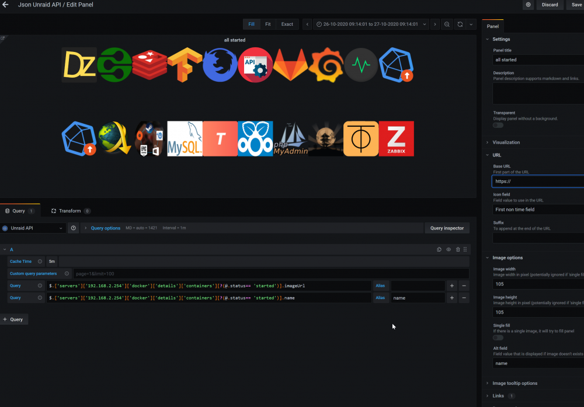
Task: Zoom out time range magnifier icon
Action: [x=447, y=24]
